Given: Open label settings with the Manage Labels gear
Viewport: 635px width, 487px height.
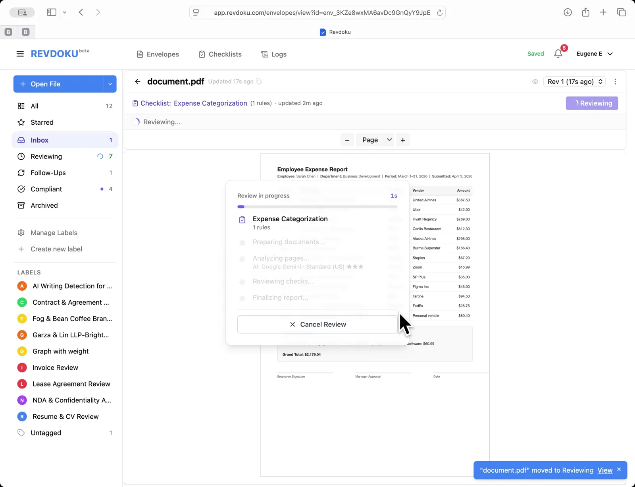Looking at the screenshot, I should (21, 233).
